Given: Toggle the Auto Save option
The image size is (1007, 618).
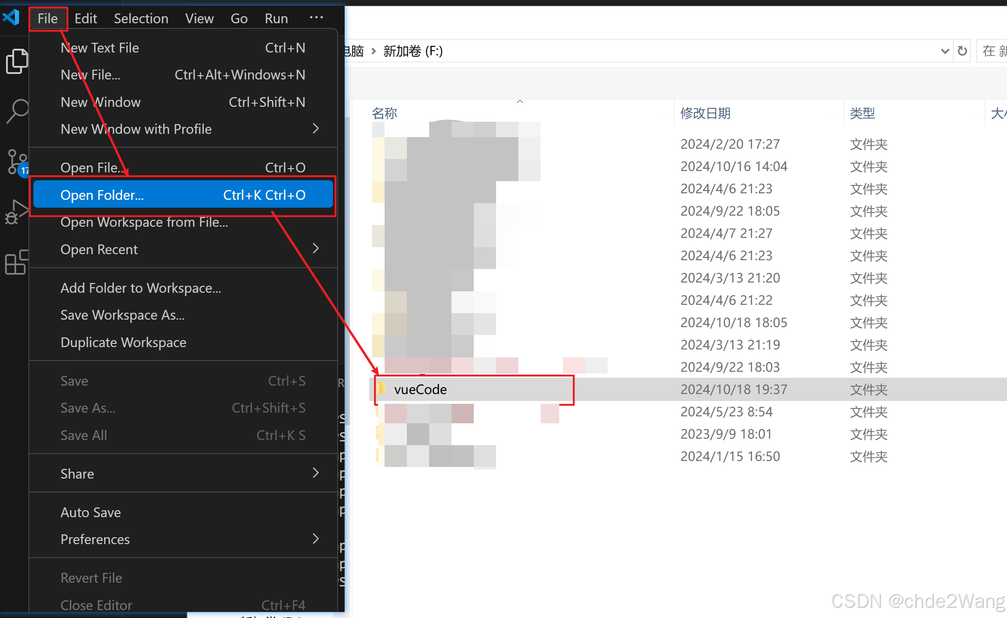Looking at the screenshot, I should coord(183,512).
